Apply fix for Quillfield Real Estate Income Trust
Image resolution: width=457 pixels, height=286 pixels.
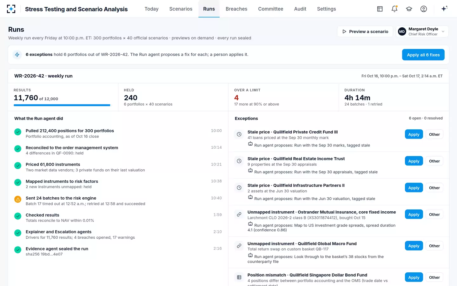click(414, 161)
